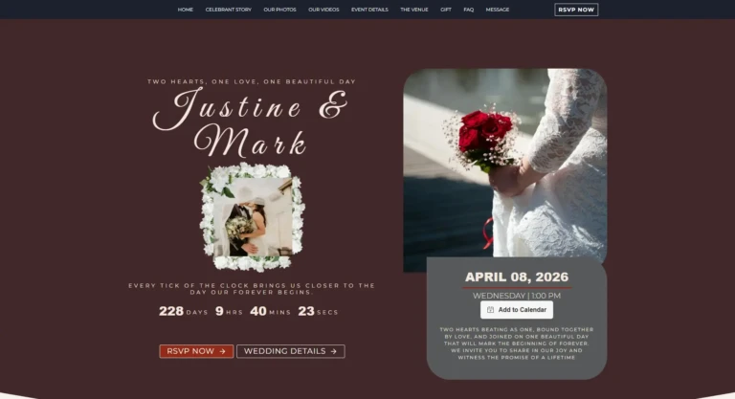Screen dimensions: 735x399
Task: Open the WEDDING DETAILS button
Action: pos(291,351)
